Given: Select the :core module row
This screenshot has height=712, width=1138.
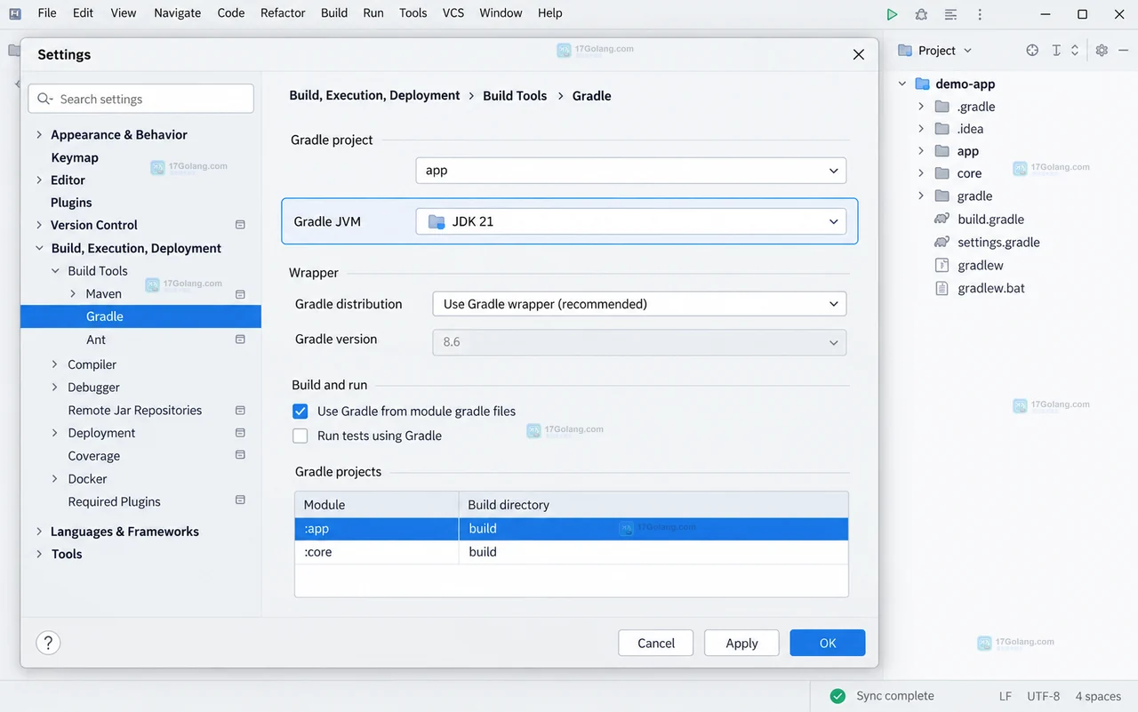Looking at the screenshot, I should tap(572, 552).
